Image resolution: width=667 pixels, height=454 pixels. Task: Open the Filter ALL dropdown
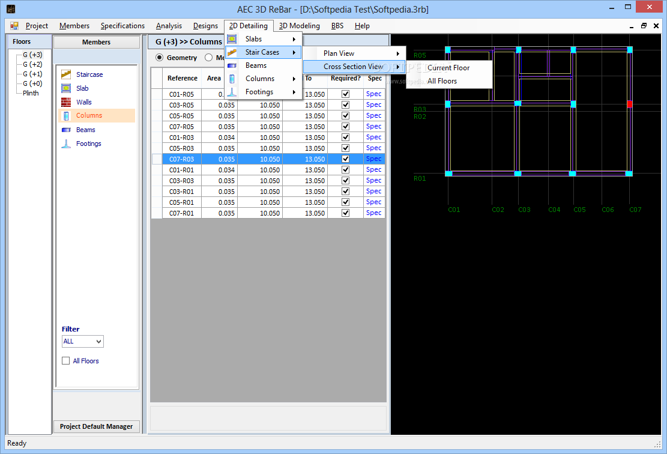coord(98,341)
